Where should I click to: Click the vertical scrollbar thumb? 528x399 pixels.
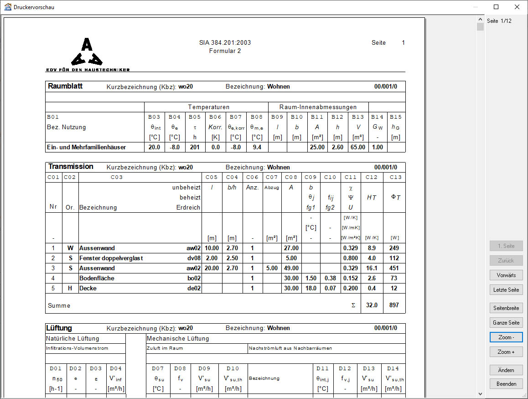[480, 26]
